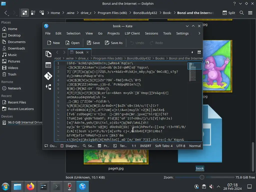
Task: Toggle the Output panel in status bar
Action: (x=51, y=146)
